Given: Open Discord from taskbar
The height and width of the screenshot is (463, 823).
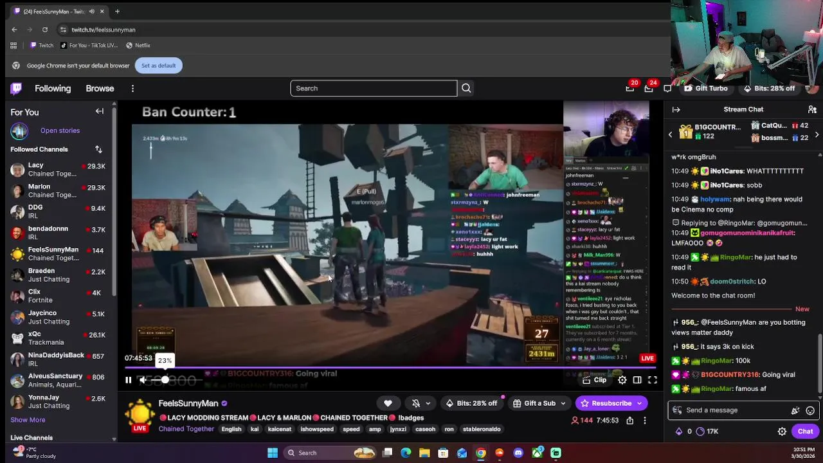Looking at the screenshot, I should click(518, 453).
